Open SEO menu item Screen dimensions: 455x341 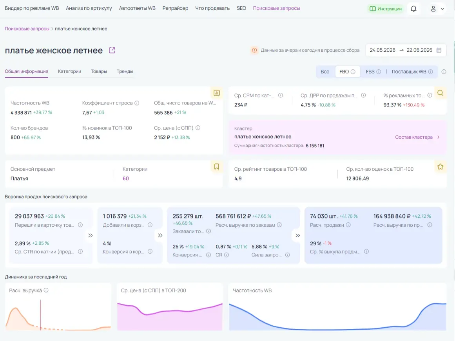(x=241, y=8)
